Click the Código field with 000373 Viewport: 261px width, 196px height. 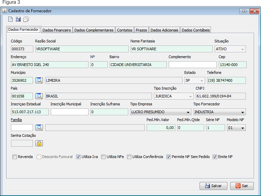point(22,49)
